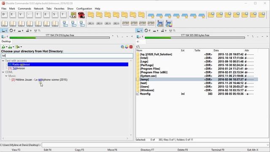
Task: Select drive o in the right panel
Action: pyautogui.click(x=164, y=30)
